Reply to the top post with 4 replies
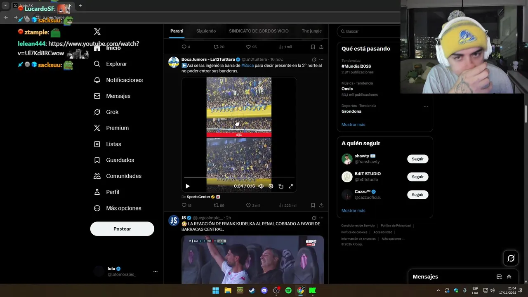The height and width of the screenshot is (297, 528). 186,47
